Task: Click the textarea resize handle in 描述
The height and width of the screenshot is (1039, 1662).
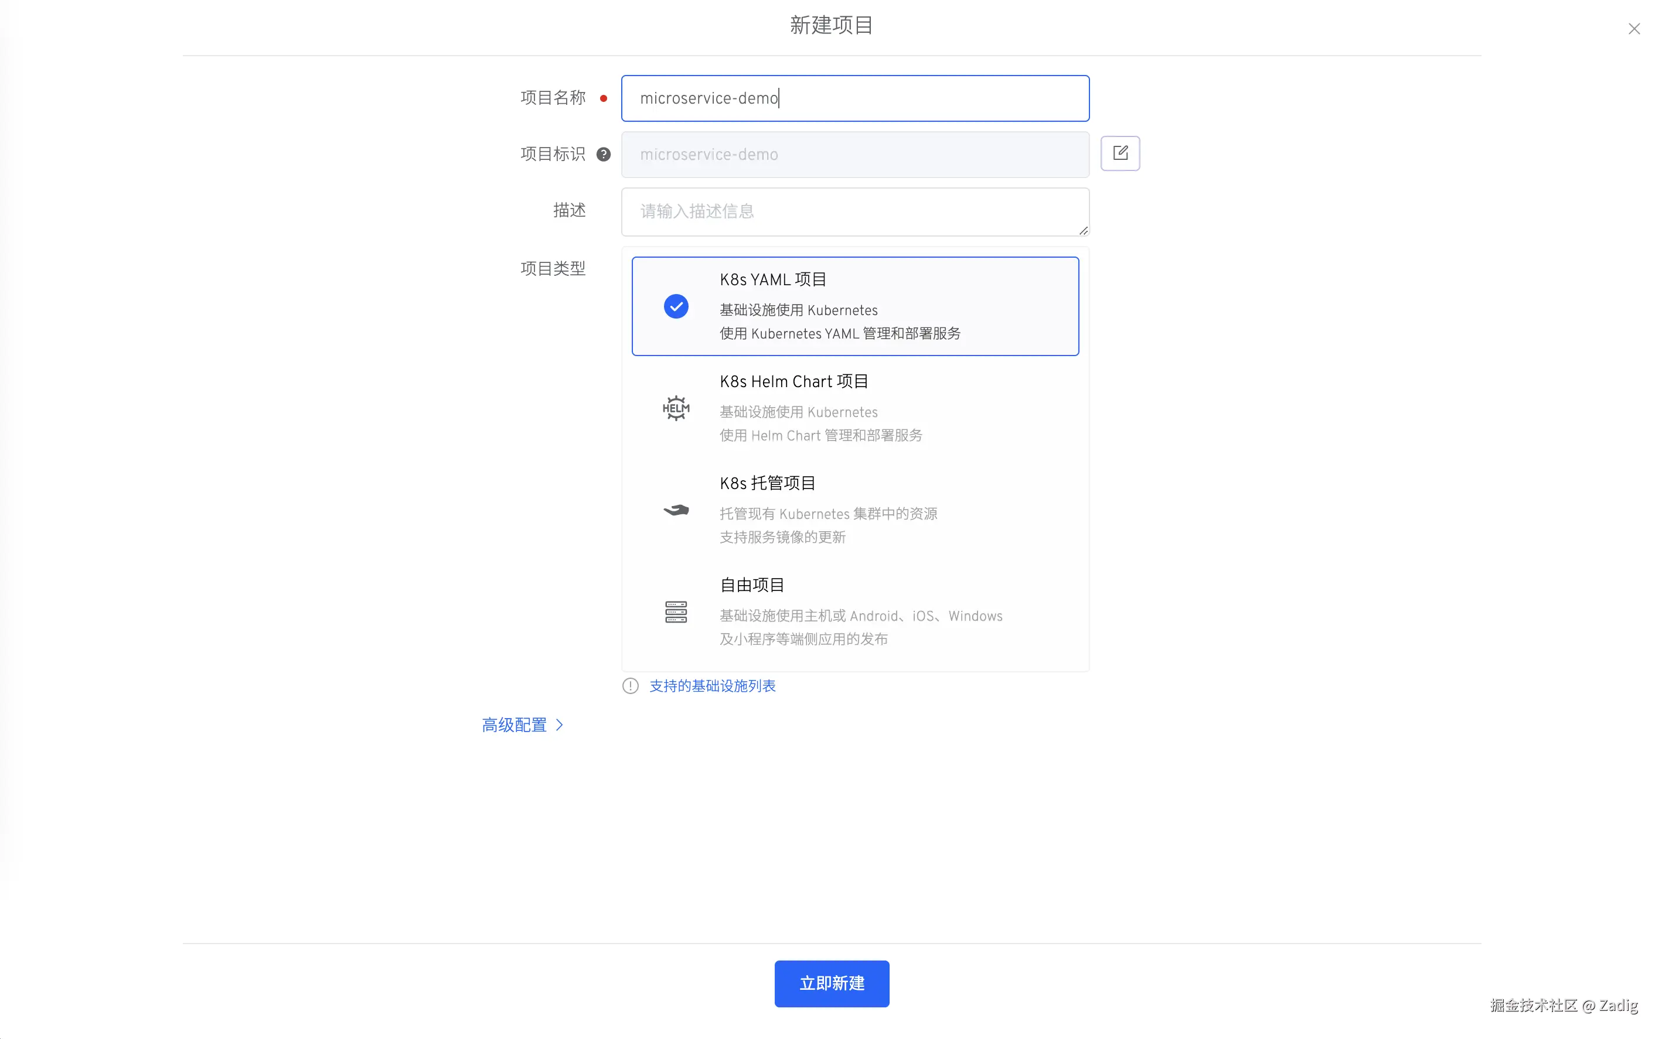Action: point(1083,231)
